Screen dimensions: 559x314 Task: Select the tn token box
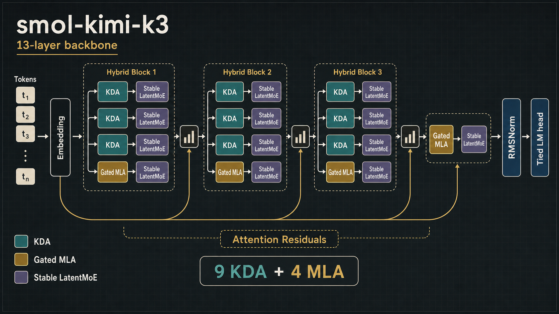point(25,177)
